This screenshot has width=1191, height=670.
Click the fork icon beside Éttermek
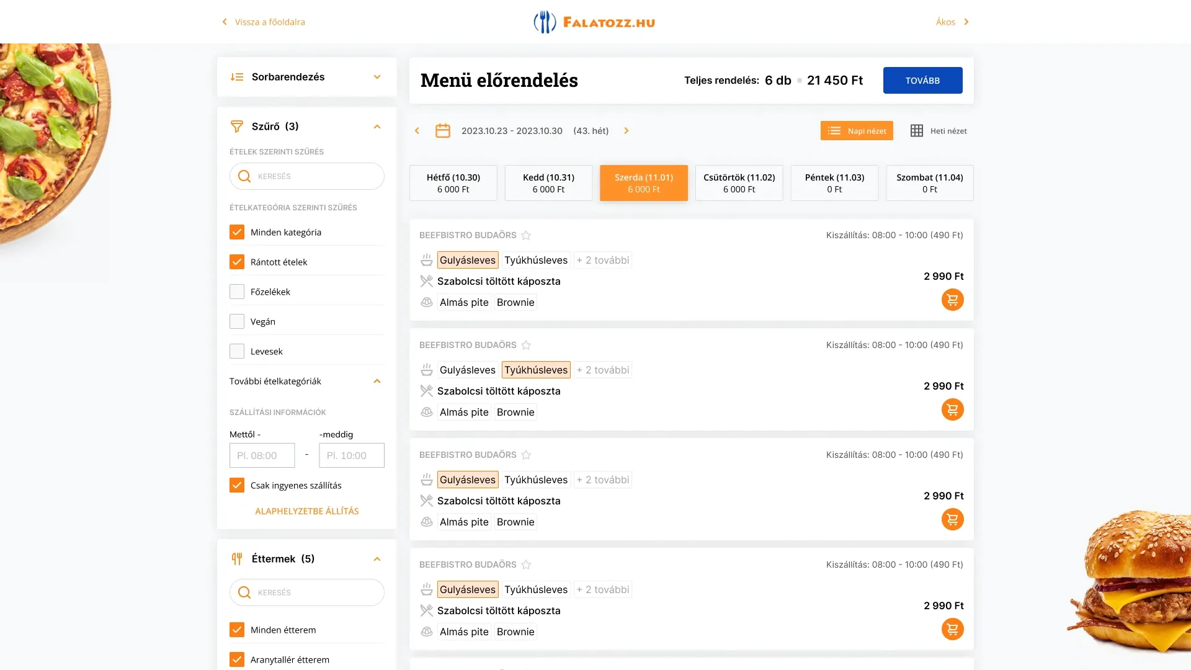[x=237, y=559]
